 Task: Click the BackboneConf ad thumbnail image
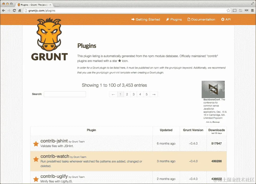pyautogui.click(x=213, y=89)
